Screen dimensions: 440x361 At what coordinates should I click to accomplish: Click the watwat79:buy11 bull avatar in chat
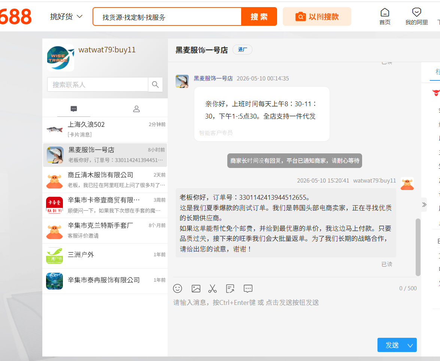[407, 184]
